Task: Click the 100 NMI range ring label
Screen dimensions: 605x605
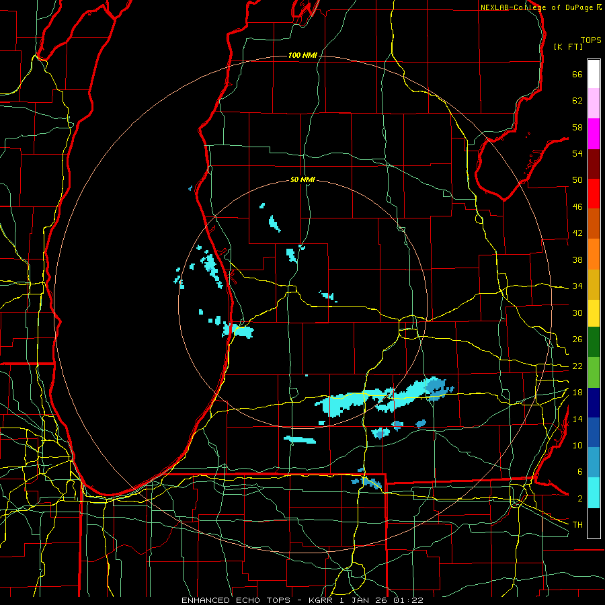Action: coord(302,56)
